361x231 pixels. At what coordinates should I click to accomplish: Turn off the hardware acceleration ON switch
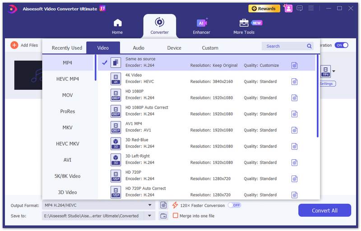tap(341, 45)
